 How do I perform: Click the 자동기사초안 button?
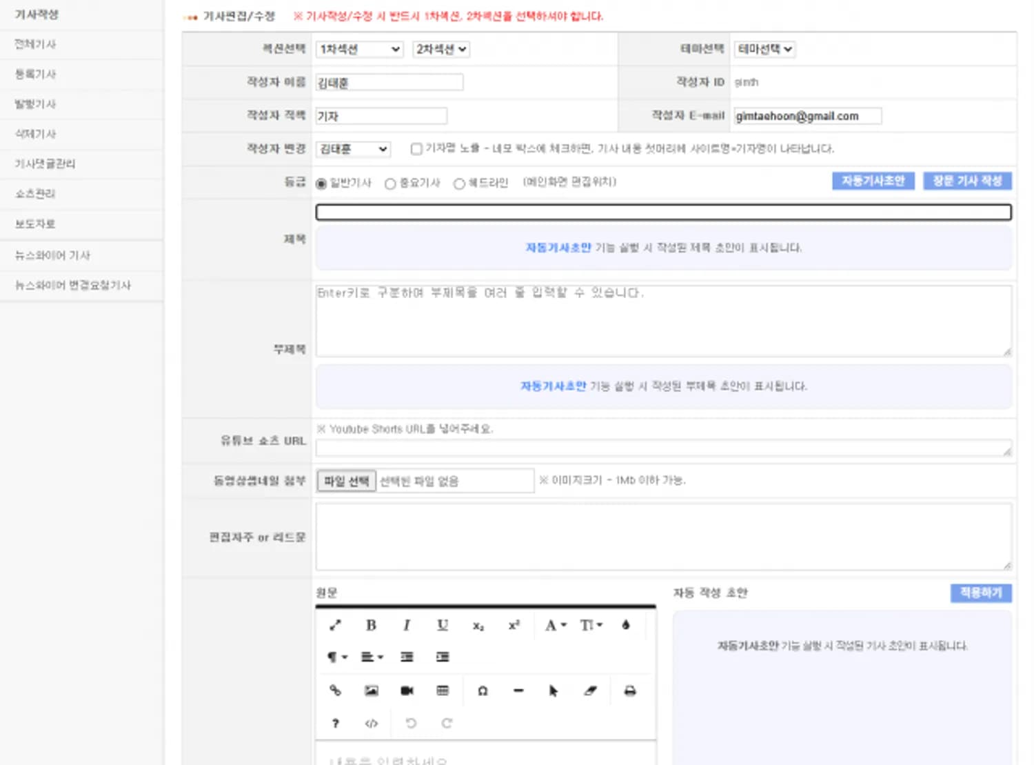(x=873, y=181)
